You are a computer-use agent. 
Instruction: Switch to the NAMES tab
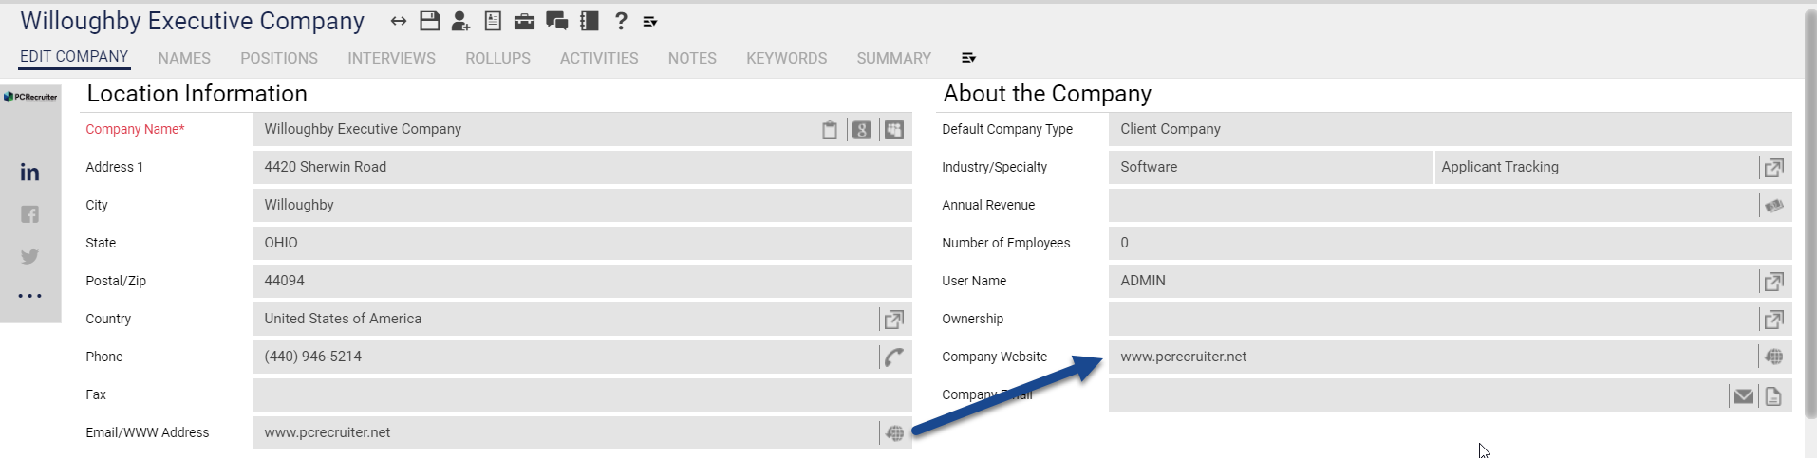click(184, 58)
